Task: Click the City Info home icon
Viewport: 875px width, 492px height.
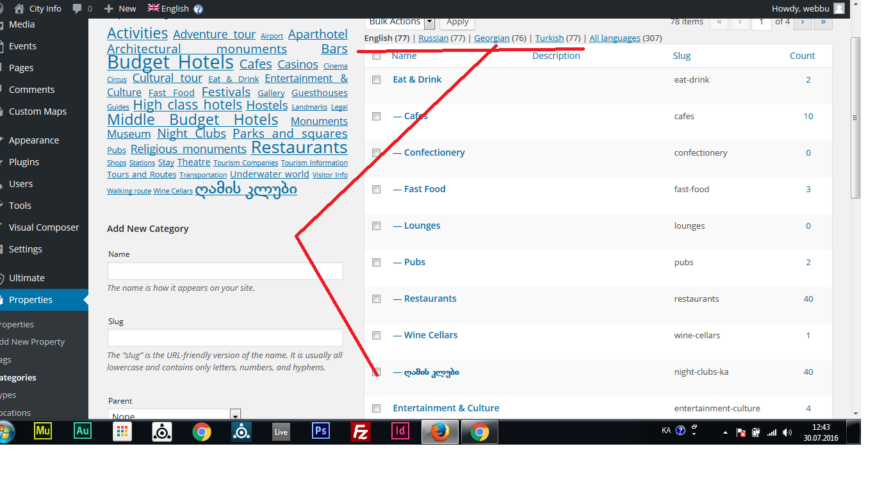Action: click(x=19, y=8)
